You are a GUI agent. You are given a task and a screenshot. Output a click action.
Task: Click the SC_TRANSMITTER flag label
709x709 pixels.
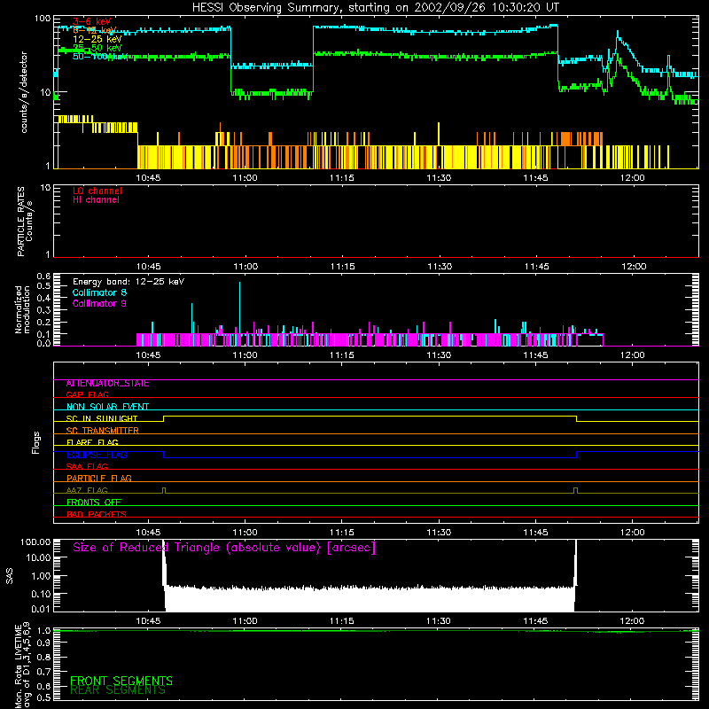[x=103, y=431]
